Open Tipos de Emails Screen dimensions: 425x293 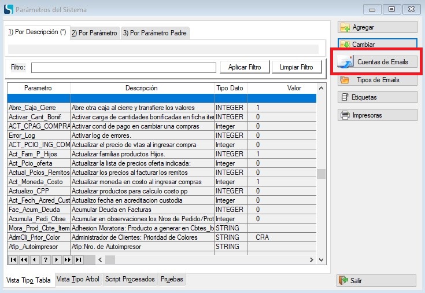(377, 80)
